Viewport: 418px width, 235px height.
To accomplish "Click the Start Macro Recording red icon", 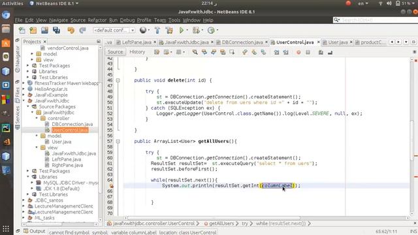I will [298, 52].
